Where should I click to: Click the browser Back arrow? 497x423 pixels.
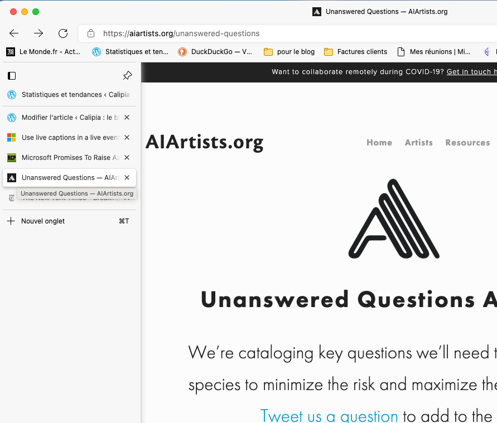14,33
